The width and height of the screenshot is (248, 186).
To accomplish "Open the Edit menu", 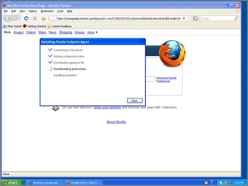I will pyautogui.click(x=14, y=11).
